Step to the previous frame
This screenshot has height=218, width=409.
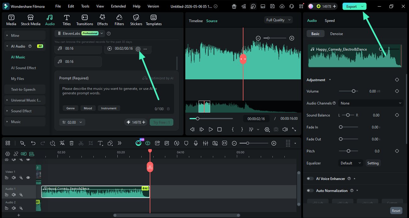tap(192, 129)
